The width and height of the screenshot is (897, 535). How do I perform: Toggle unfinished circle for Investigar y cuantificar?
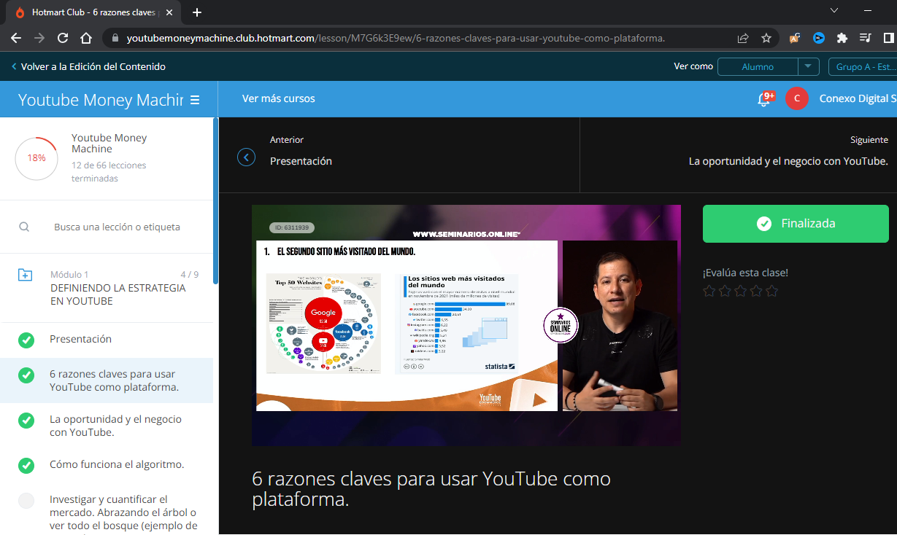[x=26, y=501]
